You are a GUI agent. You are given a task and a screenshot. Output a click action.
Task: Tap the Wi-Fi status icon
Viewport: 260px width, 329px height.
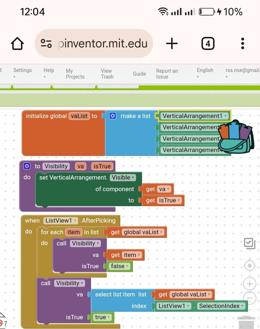(163, 12)
